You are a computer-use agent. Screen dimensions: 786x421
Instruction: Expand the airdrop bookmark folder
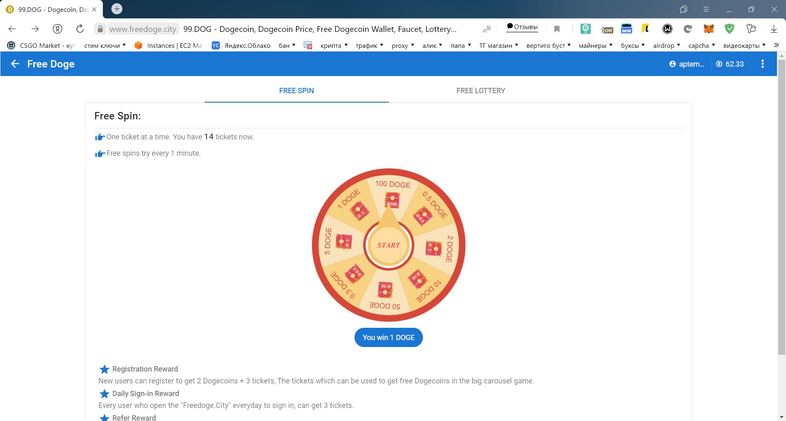click(666, 45)
